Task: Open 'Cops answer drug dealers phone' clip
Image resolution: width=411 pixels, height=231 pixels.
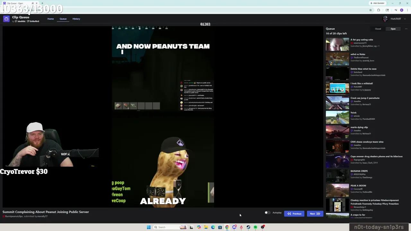Action: (x=377, y=157)
